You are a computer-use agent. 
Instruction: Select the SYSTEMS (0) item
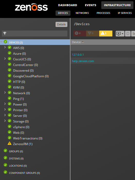pyautogui.click(x=16, y=158)
